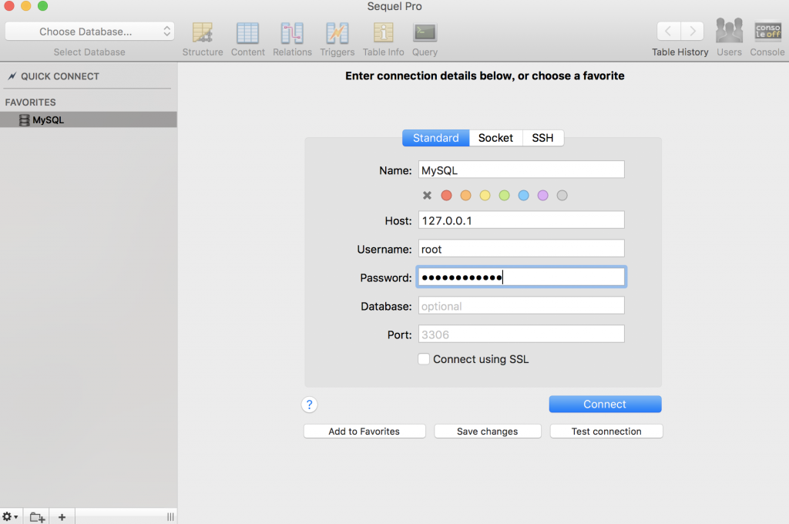The image size is (789, 524).
Task: Click the green window zoom button
Action: click(x=43, y=6)
